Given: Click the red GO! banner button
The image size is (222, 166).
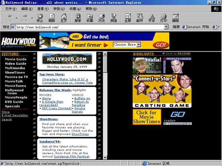Looking at the screenshot, I should tap(160, 45).
